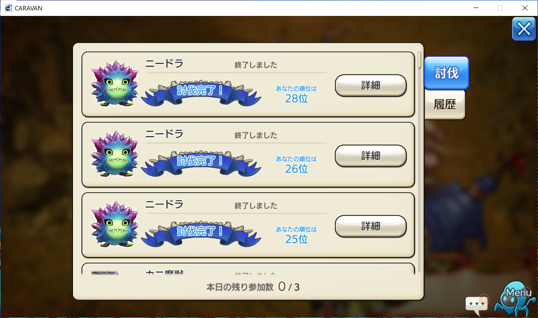Open 詳細 for the 28位 ニードラ entry
Image resolution: width=538 pixels, height=318 pixels.
click(x=371, y=85)
